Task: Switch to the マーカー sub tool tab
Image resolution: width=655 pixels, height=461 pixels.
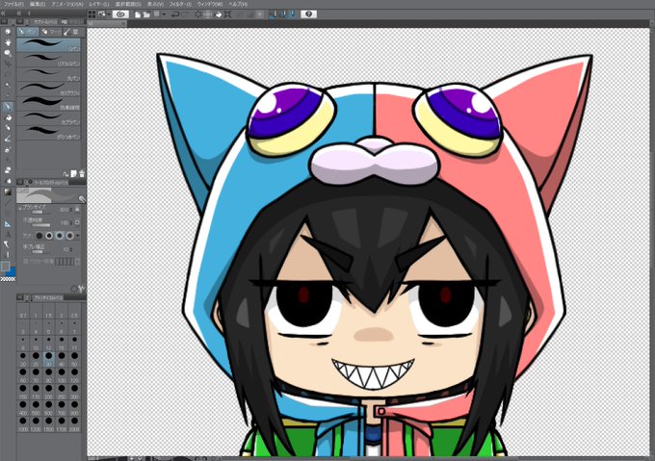Action: point(51,32)
